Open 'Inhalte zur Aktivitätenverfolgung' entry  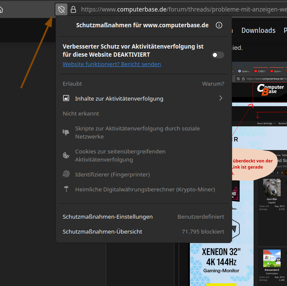coord(143,98)
